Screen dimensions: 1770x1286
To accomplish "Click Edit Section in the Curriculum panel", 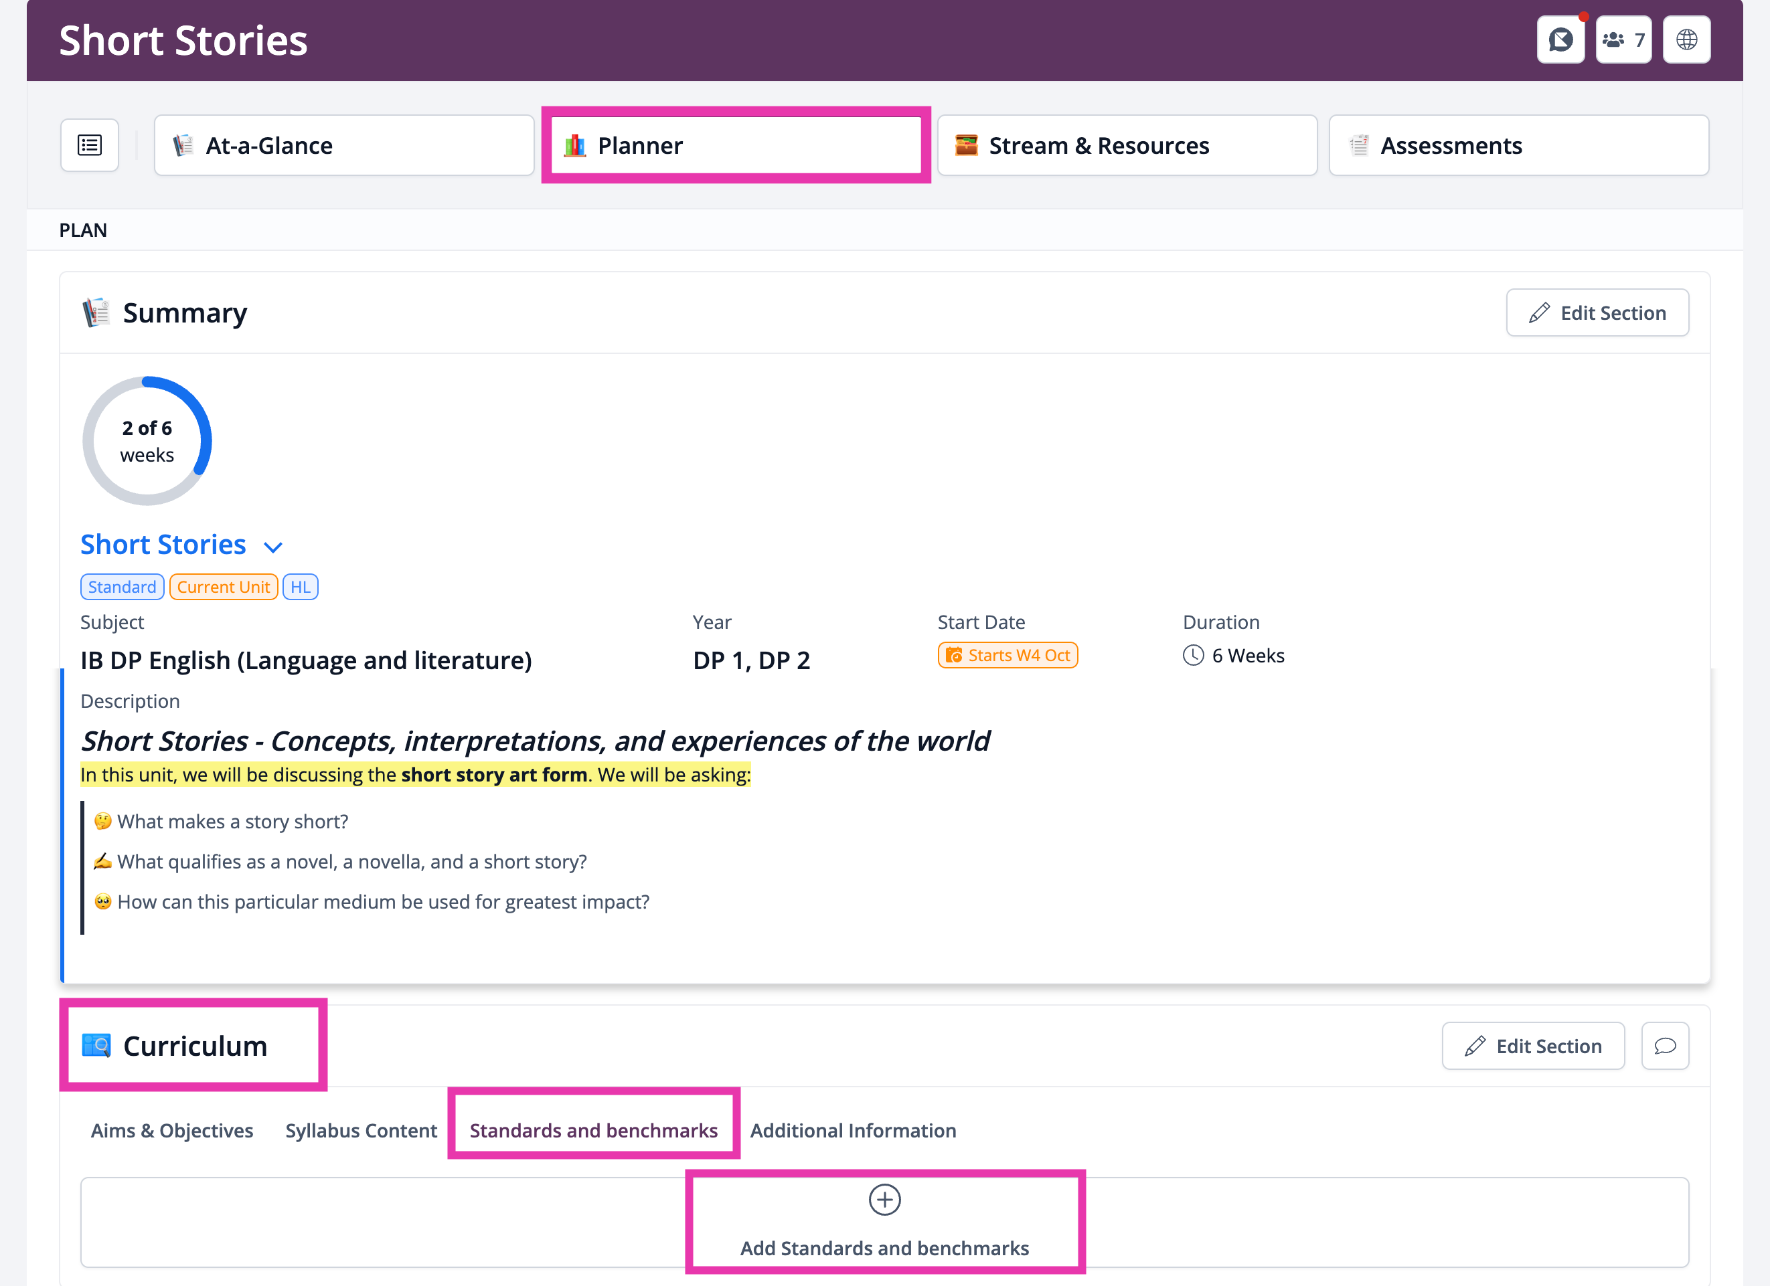I will pyautogui.click(x=1533, y=1046).
